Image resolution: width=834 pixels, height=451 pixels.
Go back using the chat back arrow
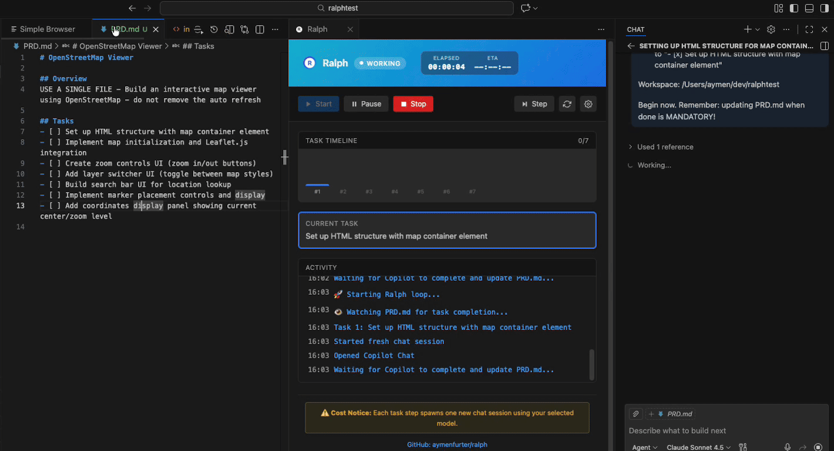[631, 46]
